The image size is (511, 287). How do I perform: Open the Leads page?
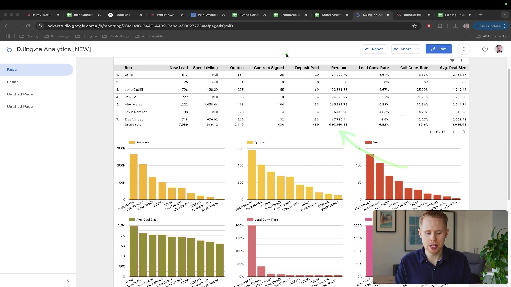(13, 82)
